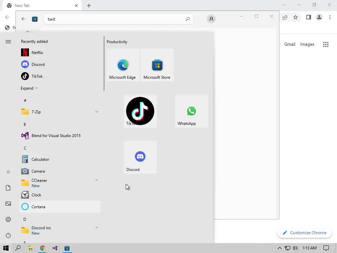Screen dimensions: 337x253
Task: Launch the WhatsApp tile
Action: [x=192, y=111]
